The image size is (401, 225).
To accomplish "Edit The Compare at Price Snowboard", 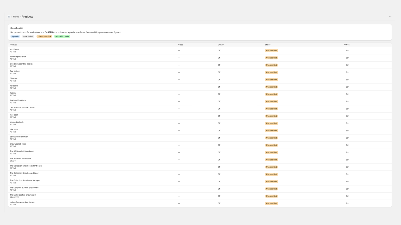I will [347, 189].
